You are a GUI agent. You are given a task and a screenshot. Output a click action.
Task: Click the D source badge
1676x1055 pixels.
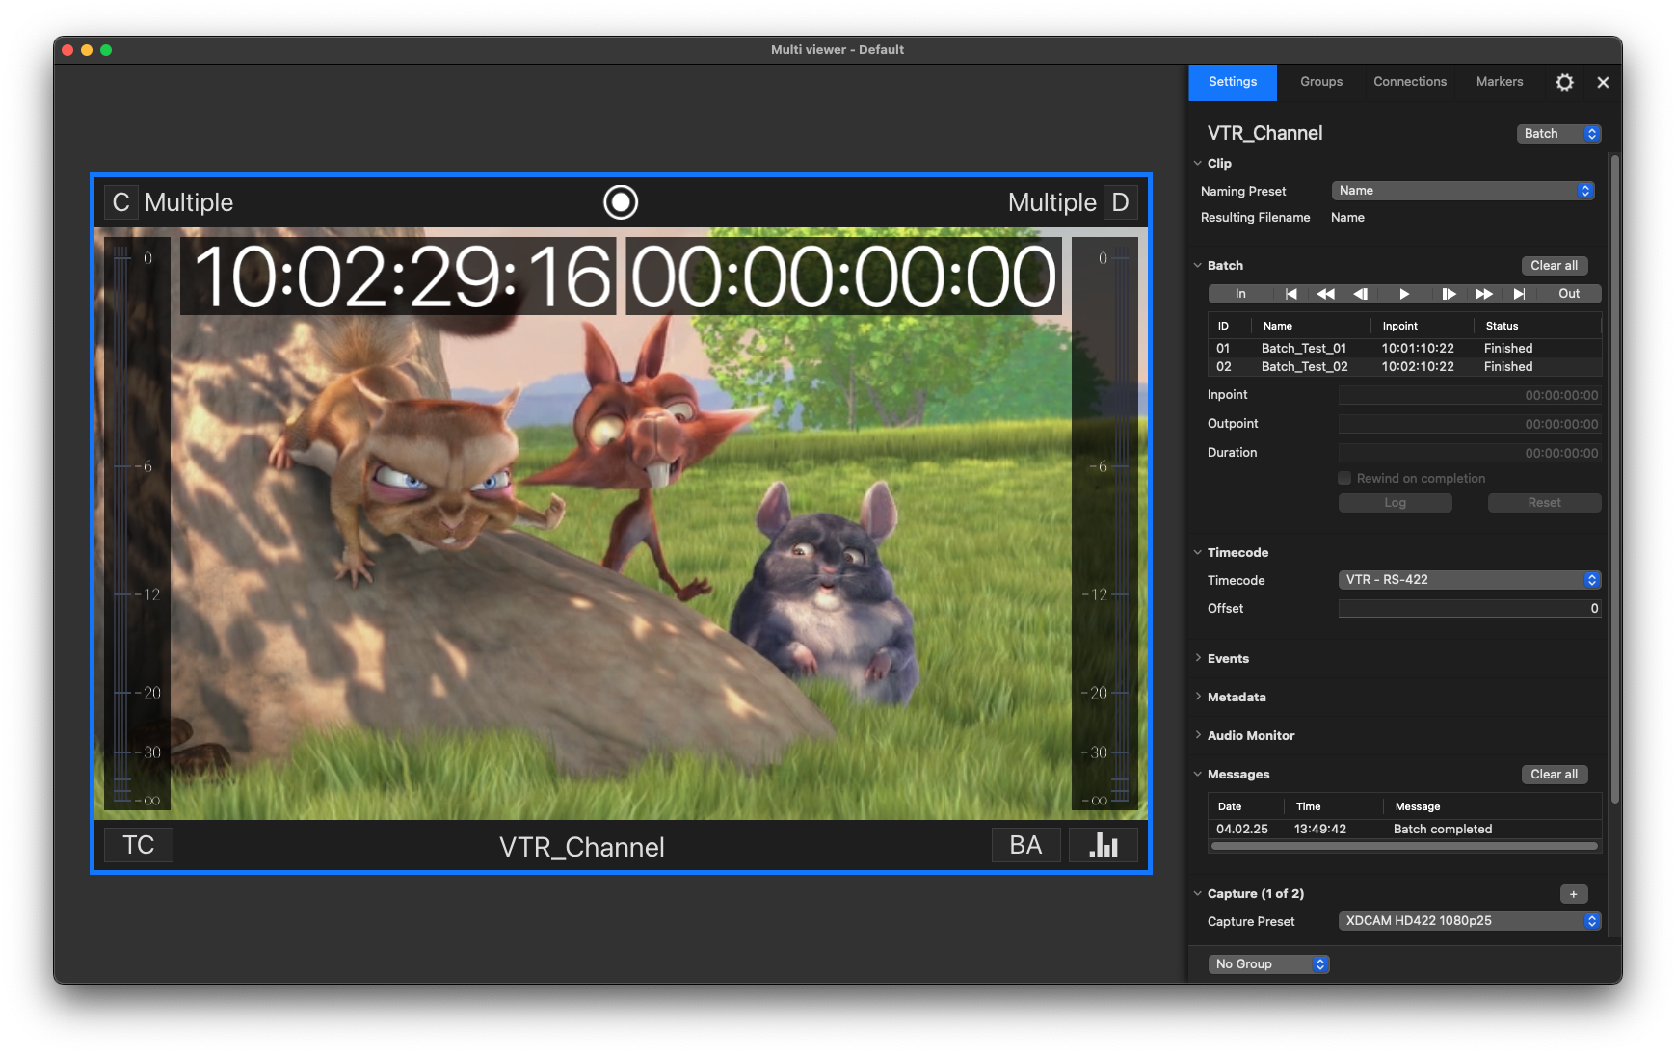click(x=1120, y=202)
